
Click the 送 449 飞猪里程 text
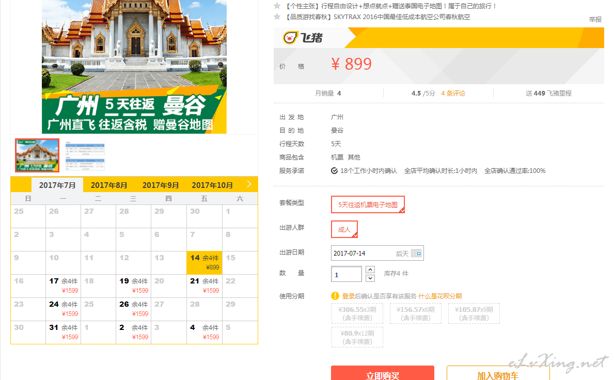coord(548,93)
